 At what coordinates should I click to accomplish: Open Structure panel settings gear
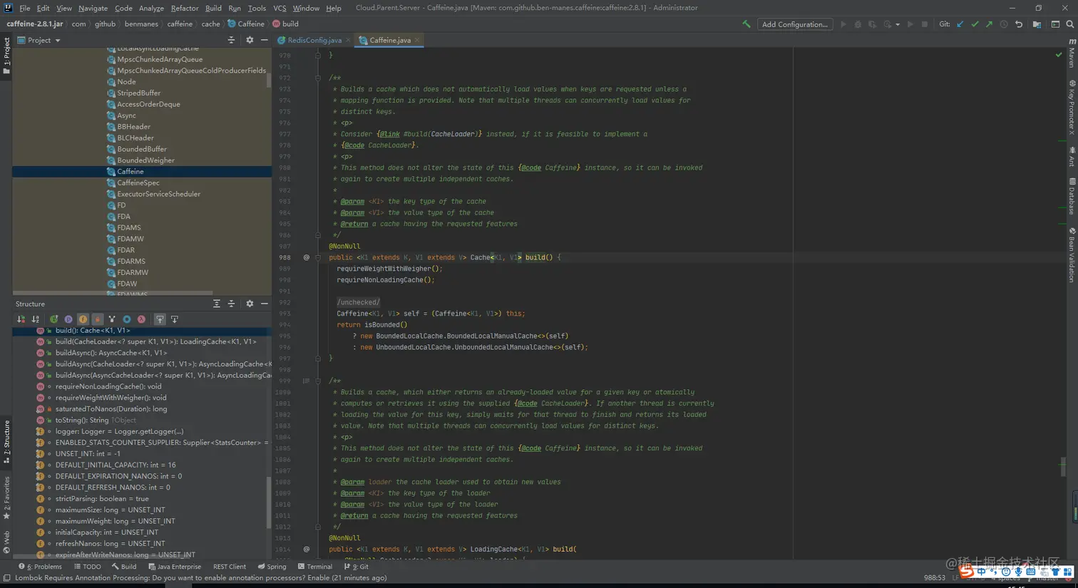(250, 304)
